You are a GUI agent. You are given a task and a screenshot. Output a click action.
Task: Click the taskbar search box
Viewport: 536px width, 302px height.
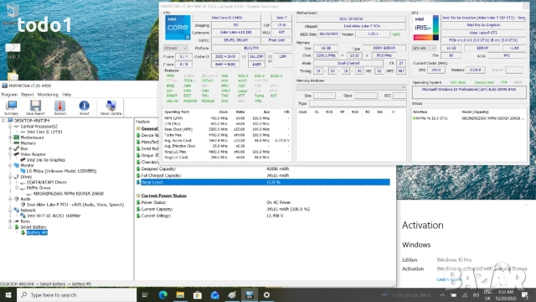(76, 294)
